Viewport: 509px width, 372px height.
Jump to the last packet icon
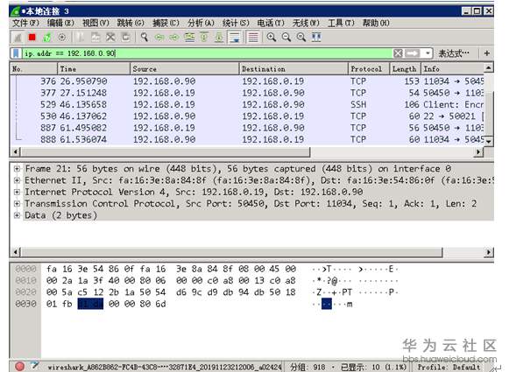219,38
